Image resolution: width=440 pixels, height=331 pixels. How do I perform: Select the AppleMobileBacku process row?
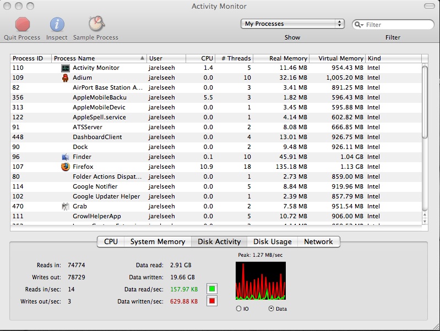tap(216, 97)
